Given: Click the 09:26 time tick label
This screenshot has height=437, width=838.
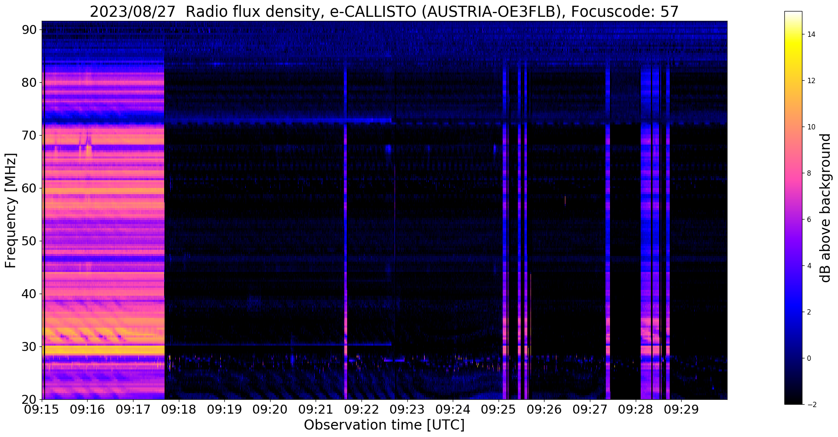Looking at the screenshot, I should point(544,410).
